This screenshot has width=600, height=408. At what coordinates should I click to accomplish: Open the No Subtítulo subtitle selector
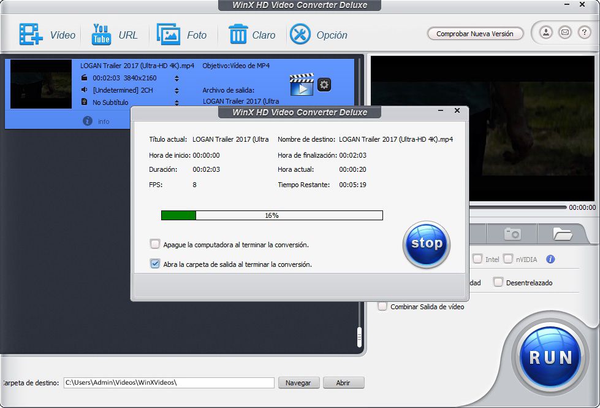177,103
